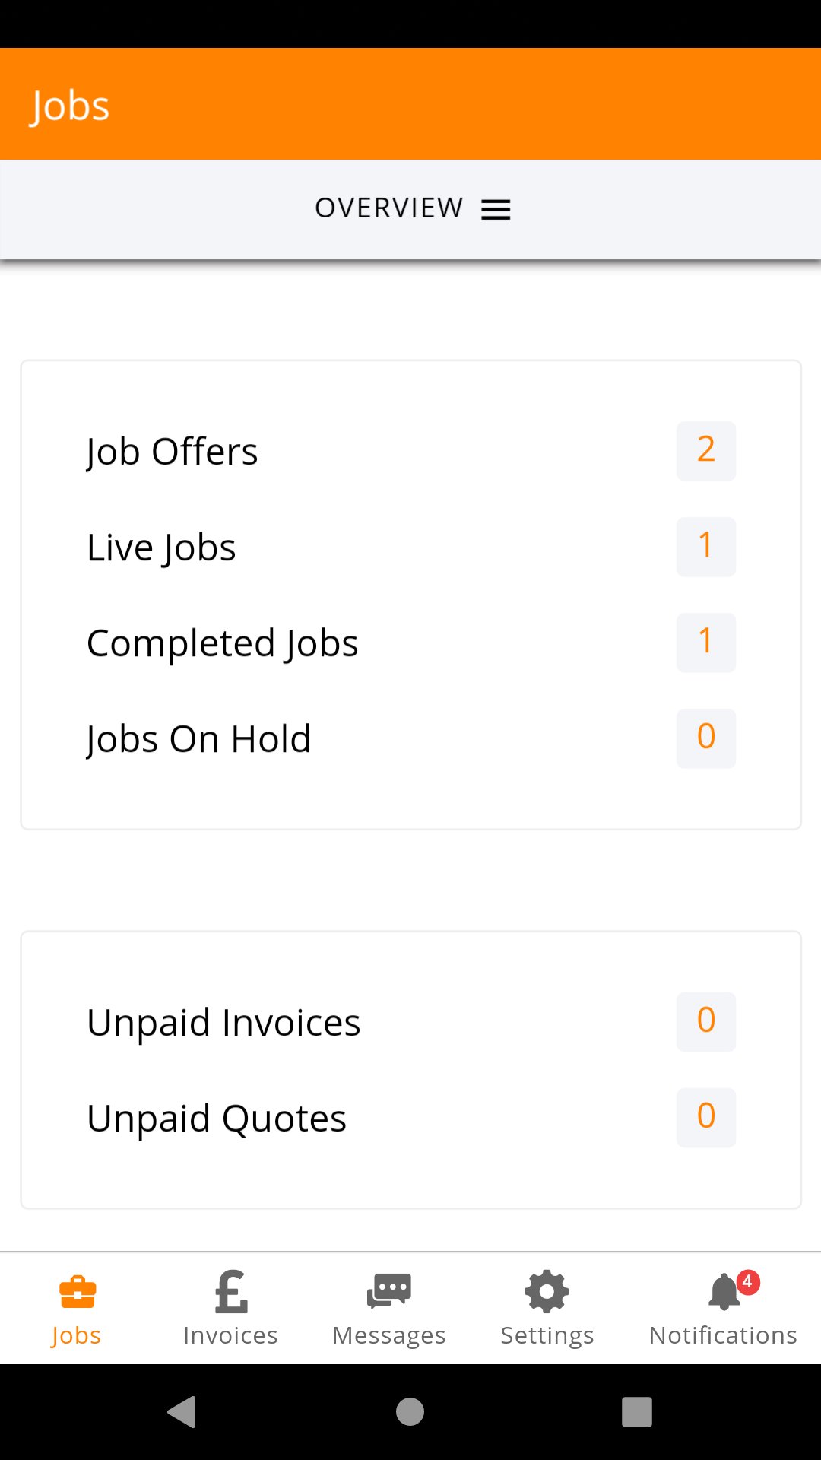Open Invoices via the pound icon
The image size is (821, 1460).
click(x=231, y=1292)
